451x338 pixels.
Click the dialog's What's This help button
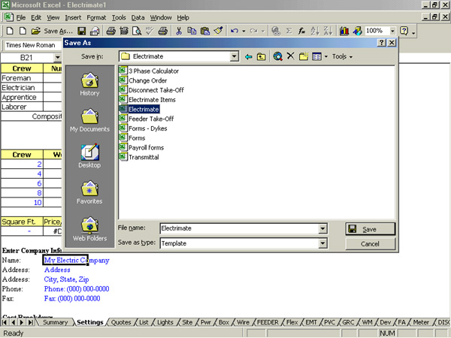(381, 43)
